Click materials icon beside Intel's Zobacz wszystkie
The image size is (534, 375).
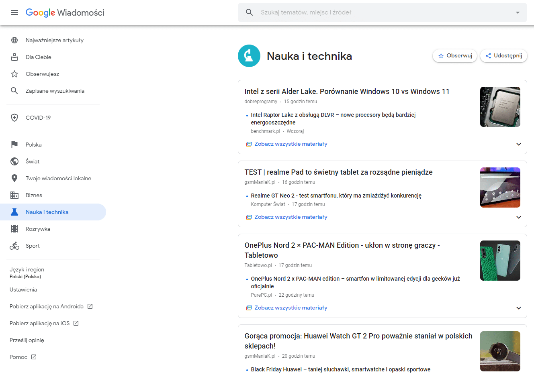249,144
